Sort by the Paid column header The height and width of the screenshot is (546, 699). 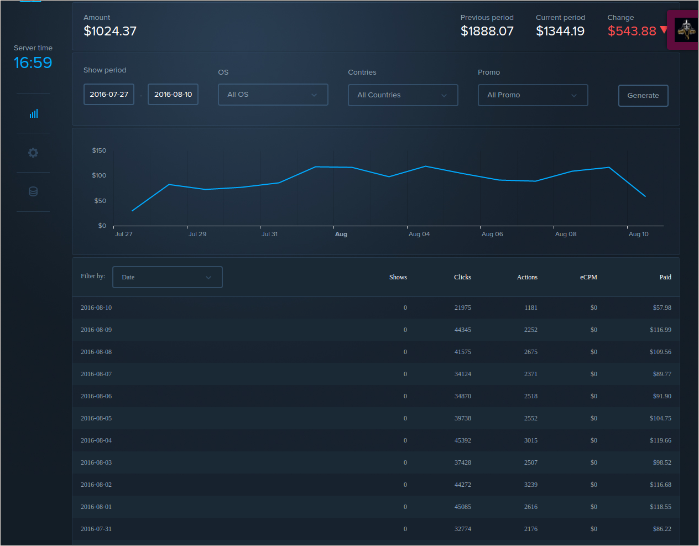(665, 277)
